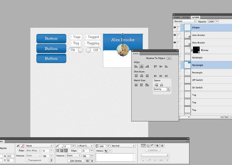Select align horizontal center icon
The width and height of the screenshot is (232, 165).
click(142, 66)
